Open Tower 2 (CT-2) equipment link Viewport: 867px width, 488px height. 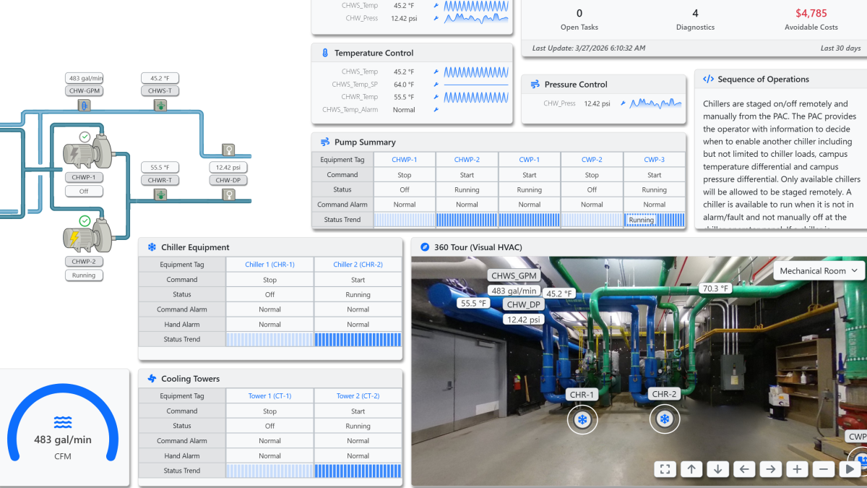pos(358,396)
